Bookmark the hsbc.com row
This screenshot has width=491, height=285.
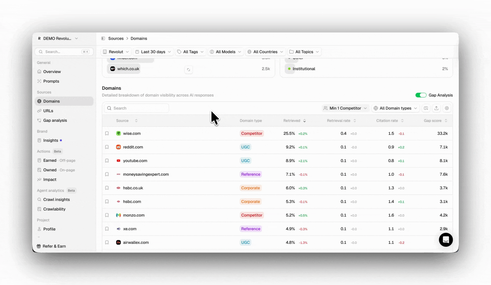click(x=107, y=202)
